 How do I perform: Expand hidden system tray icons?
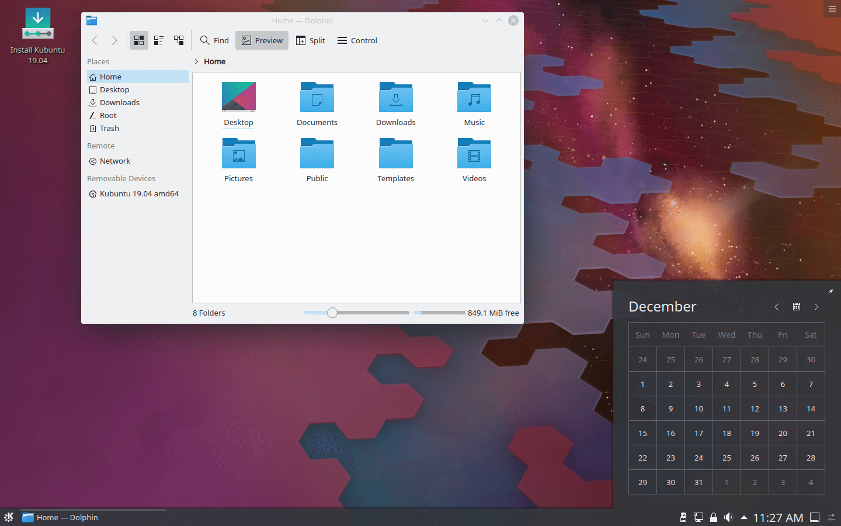743,517
